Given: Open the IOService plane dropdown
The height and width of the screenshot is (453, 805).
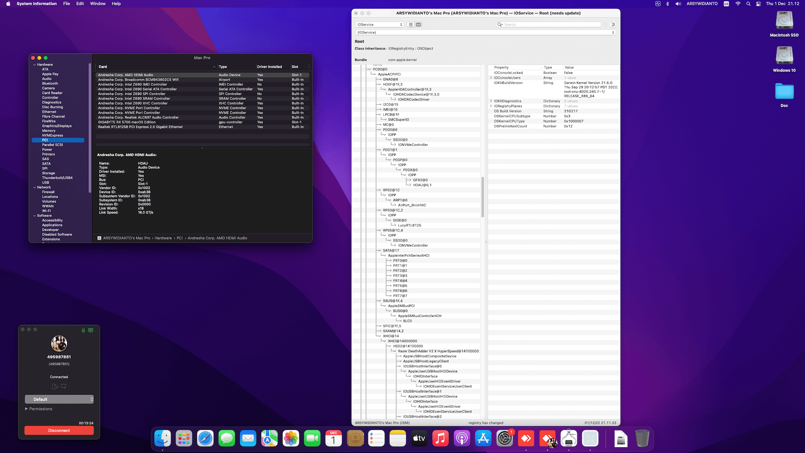Looking at the screenshot, I should (379, 25).
